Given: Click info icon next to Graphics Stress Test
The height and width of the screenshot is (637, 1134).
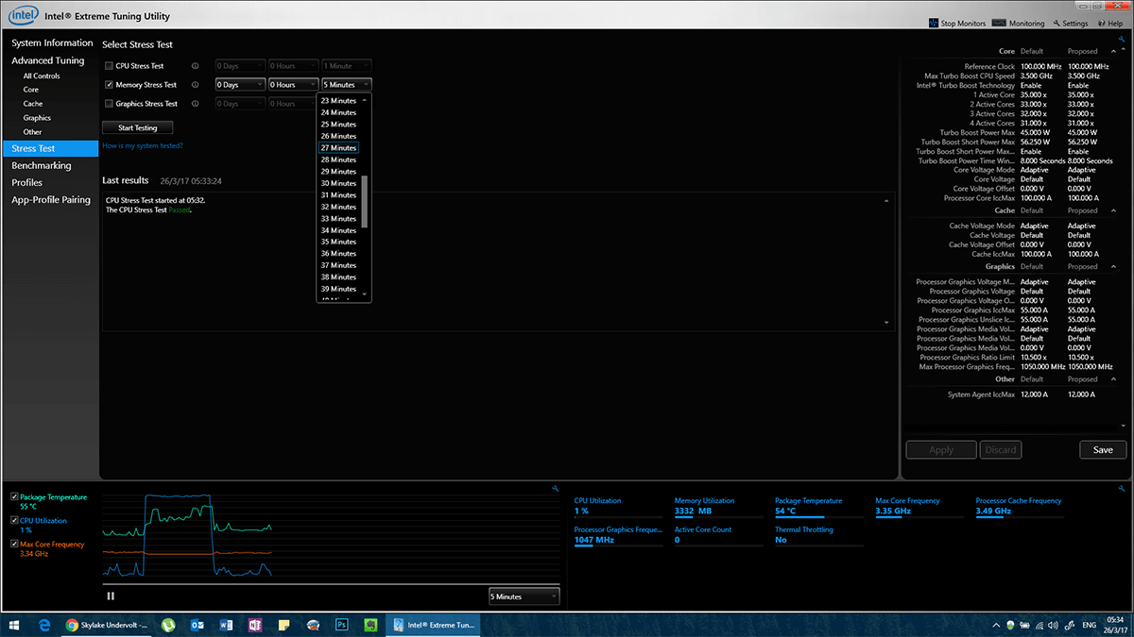Looking at the screenshot, I should coord(195,104).
